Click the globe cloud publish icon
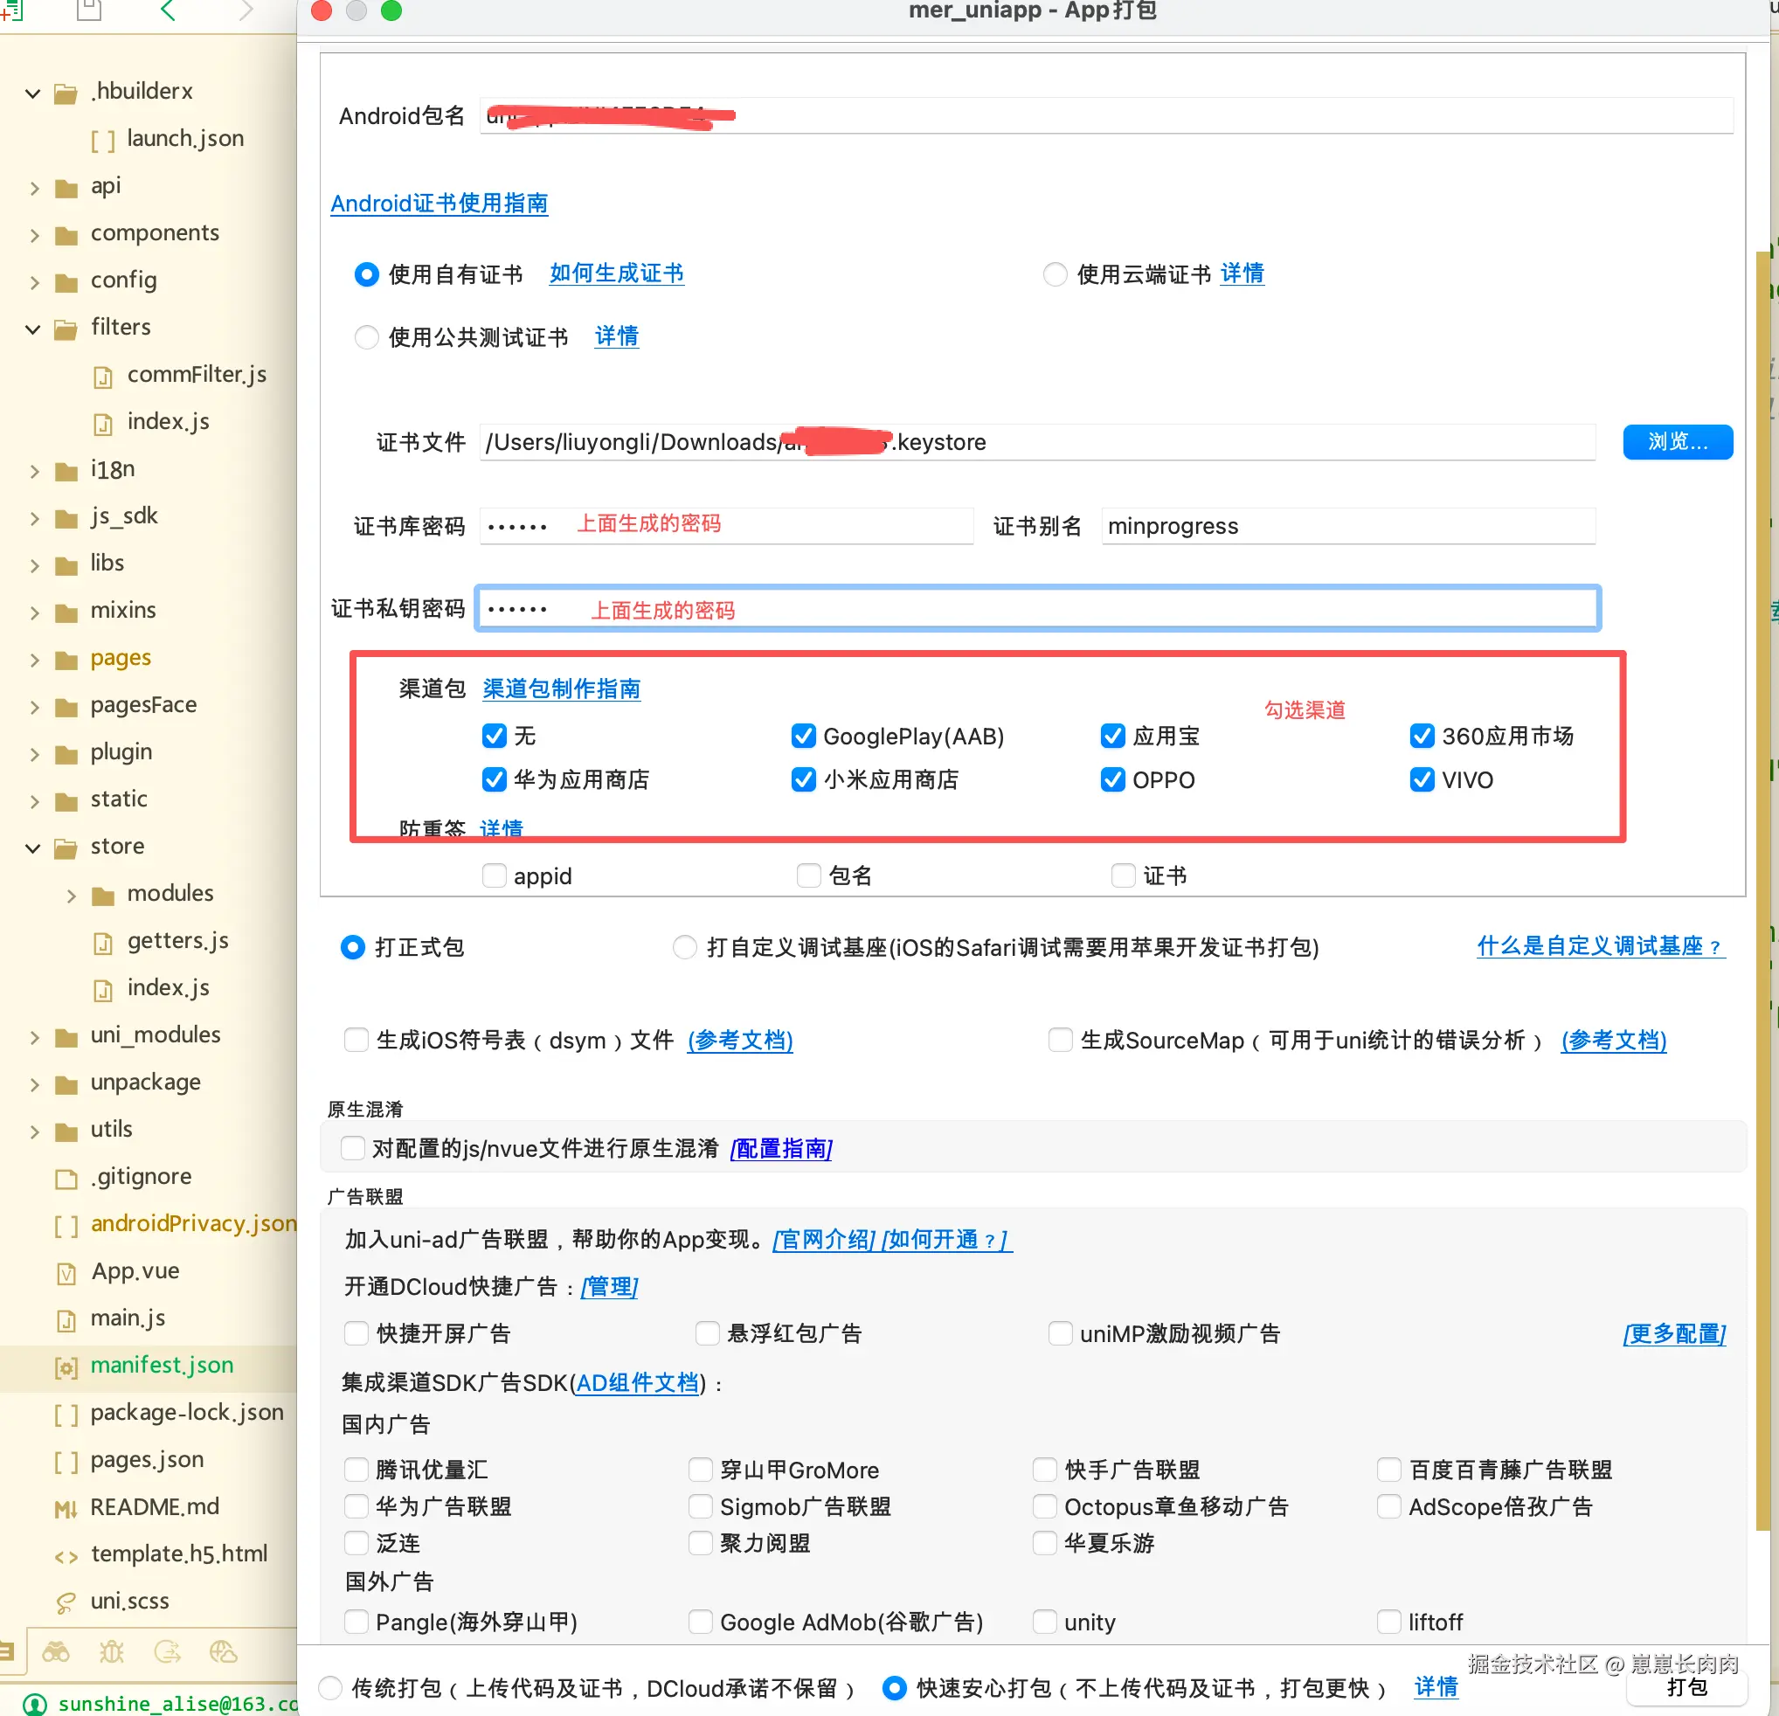Viewport: 1779px width, 1716px height. (x=225, y=1652)
